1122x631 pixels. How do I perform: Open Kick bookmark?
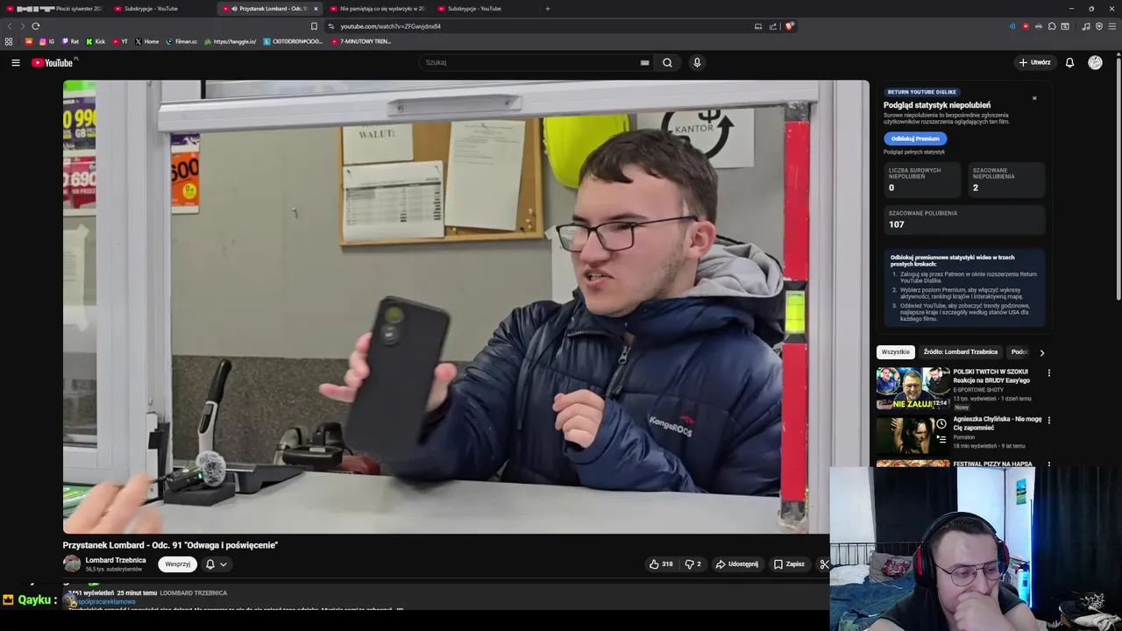point(96,41)
